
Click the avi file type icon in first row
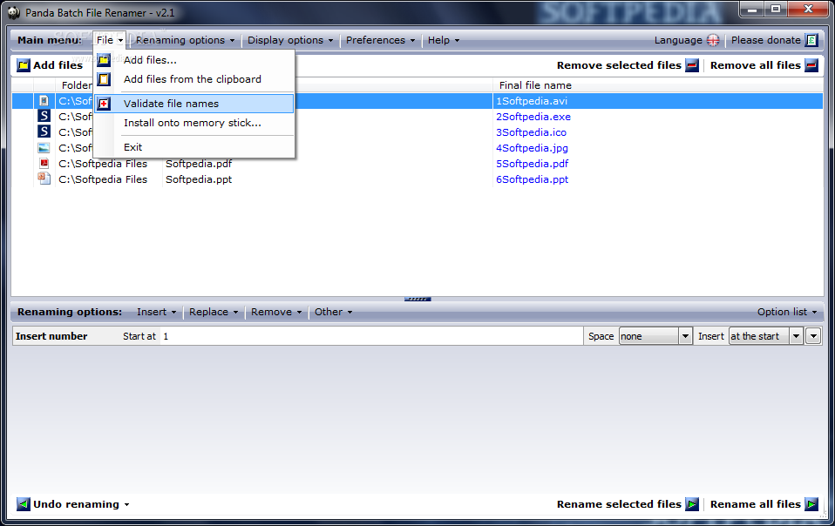tap(44, 100)
